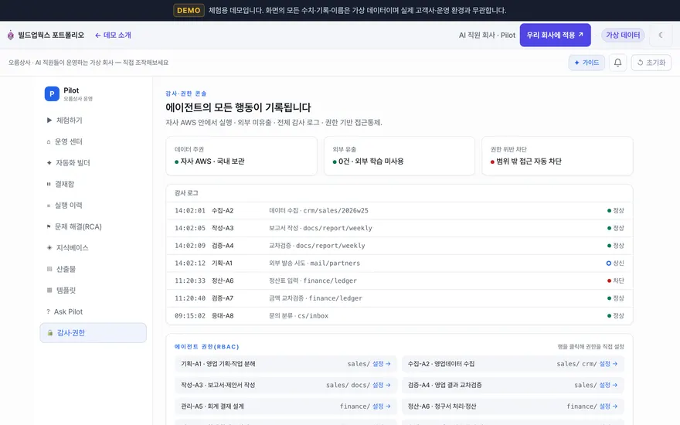The image size is (680, 425).
Task: Click the 데이터 주권 card
Action: 242,156
